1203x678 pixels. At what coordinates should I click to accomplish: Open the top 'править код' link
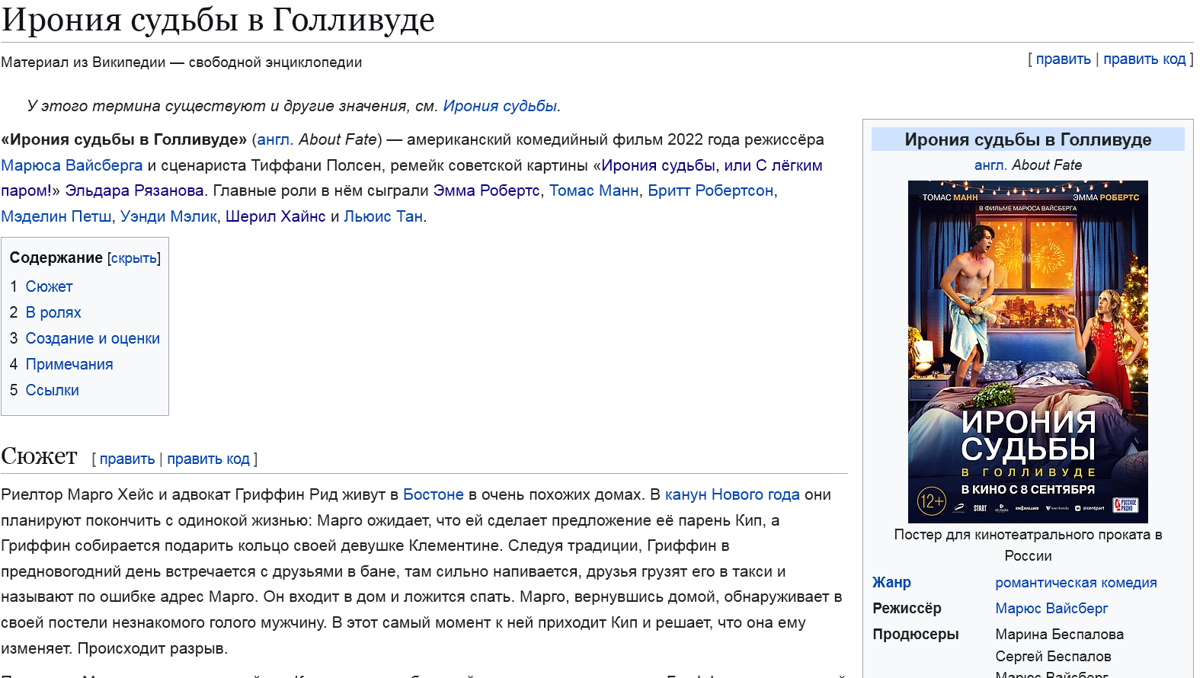point(1144,59)
